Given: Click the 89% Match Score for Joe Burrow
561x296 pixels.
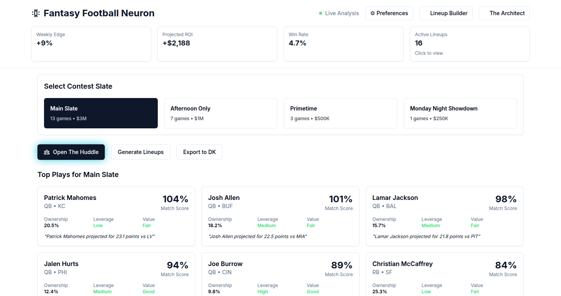Looking at the screenshot, I should pyautogui.click(x=342, y=265).
